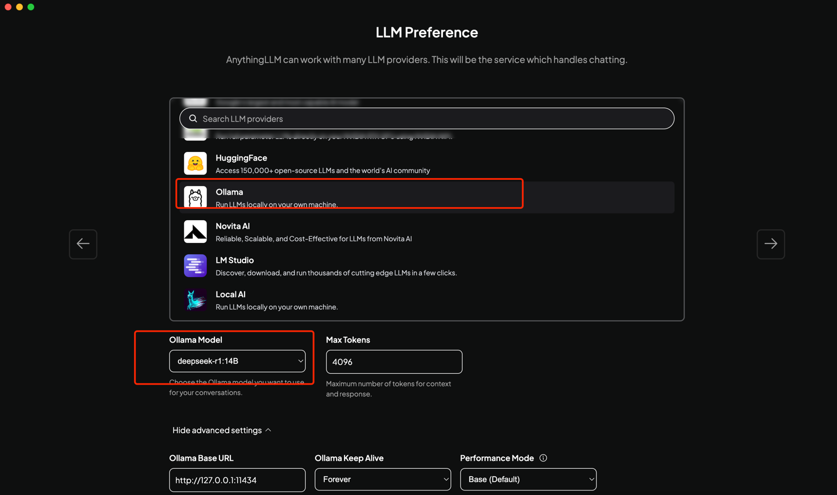
Task: Click the Max Tokens input field
Action: point(394,362)
